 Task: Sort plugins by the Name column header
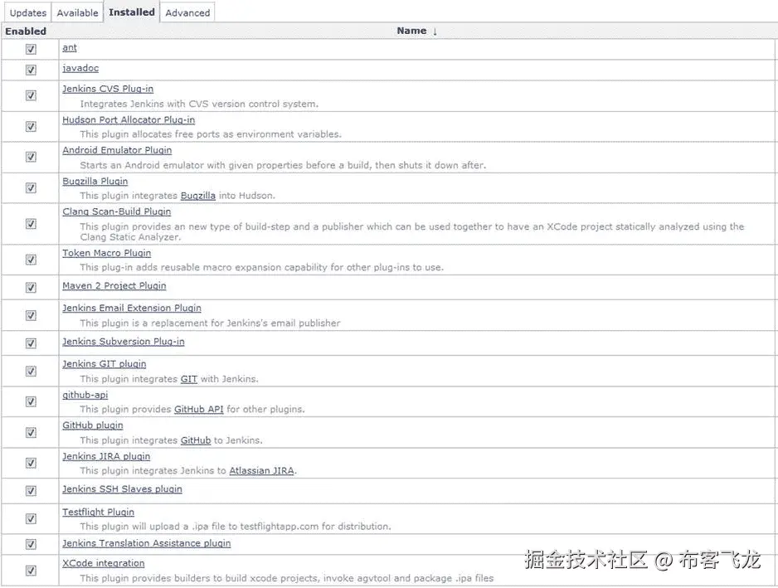416,31
